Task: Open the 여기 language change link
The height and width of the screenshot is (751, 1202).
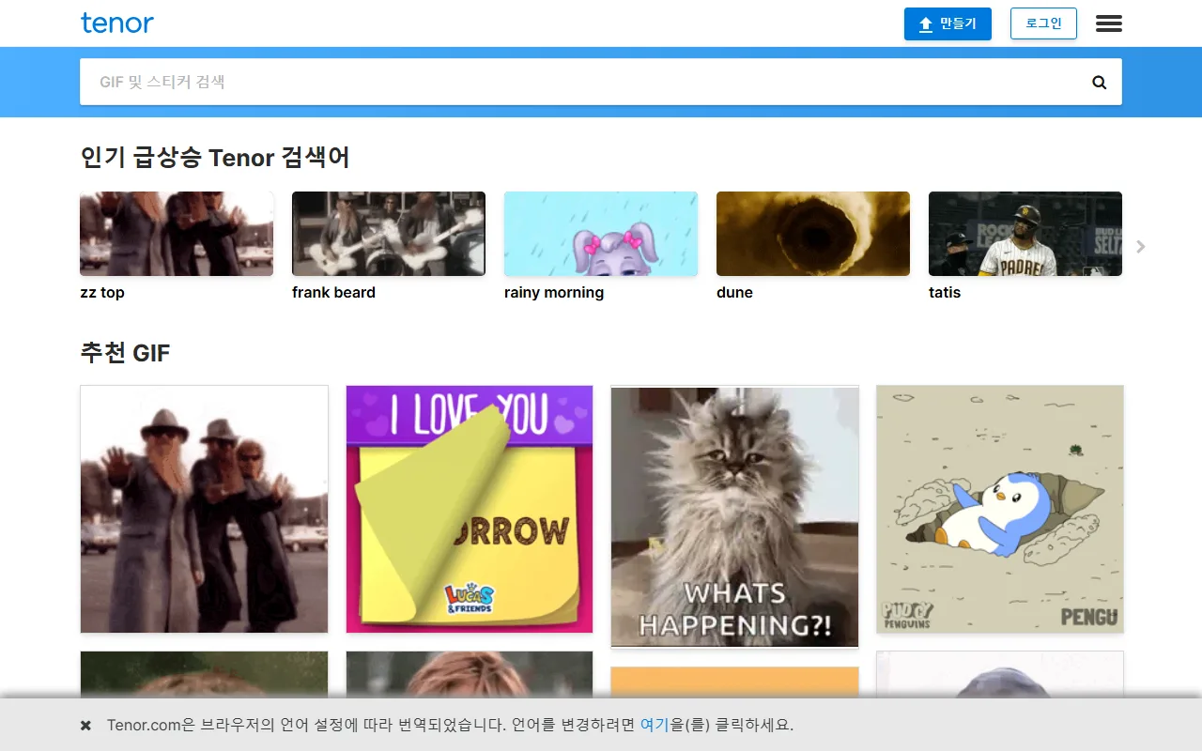Action: pos(655,725)
